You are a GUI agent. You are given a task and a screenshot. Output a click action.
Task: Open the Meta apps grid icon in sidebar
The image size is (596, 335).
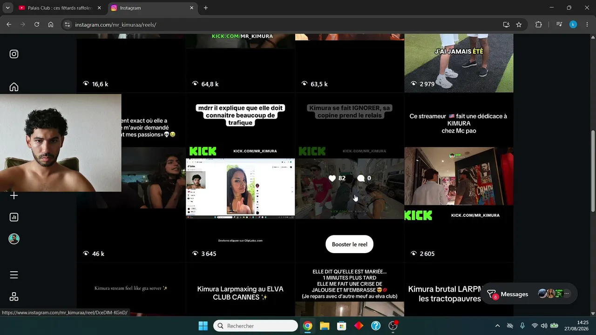pos(14,297)
